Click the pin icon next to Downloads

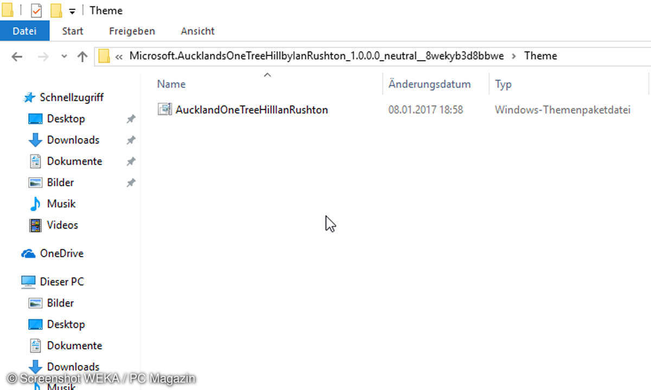131,140
